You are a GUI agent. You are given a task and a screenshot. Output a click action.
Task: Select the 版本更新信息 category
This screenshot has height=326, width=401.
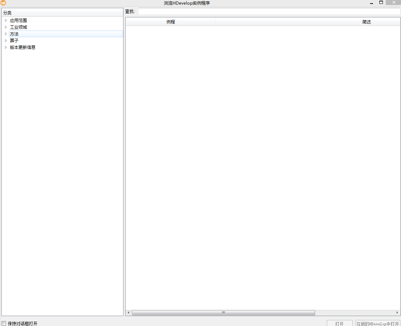(23, 47)
